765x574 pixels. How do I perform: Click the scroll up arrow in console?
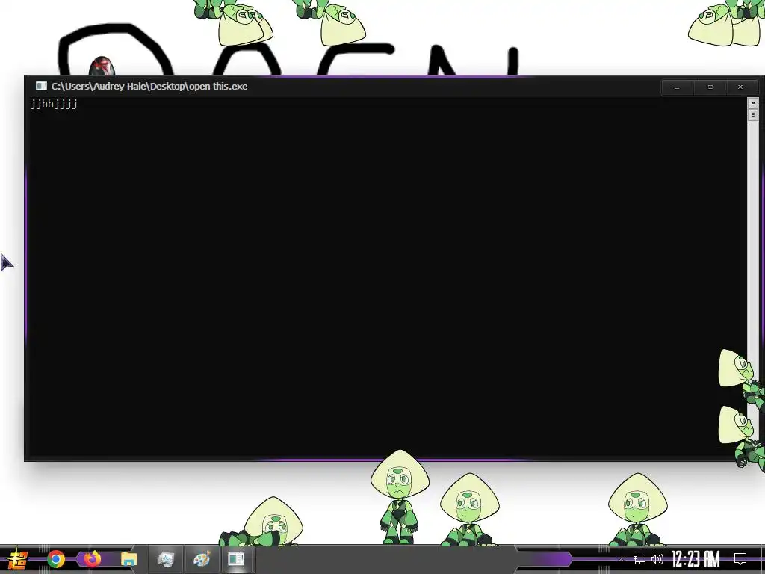point(753,103)
